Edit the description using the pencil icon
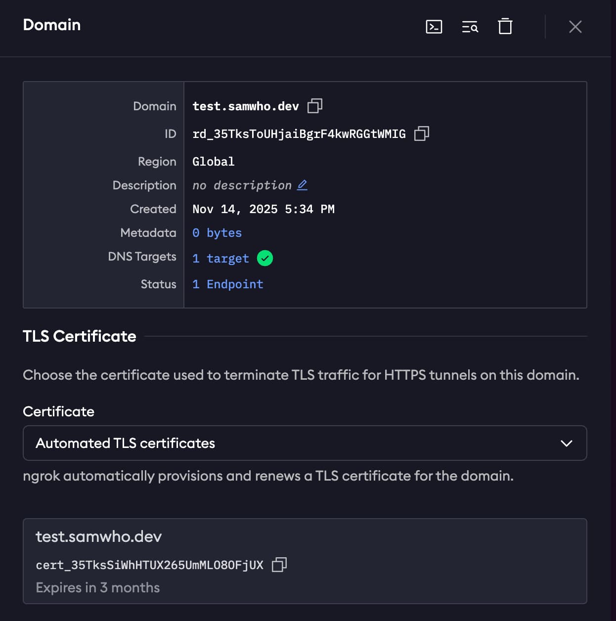Screen dimensions: 616x621 (x=303, y=184)
